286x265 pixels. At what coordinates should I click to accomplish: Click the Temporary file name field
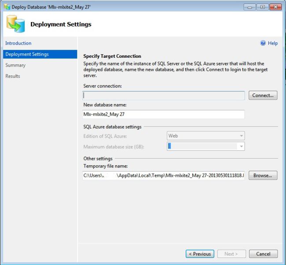163,175
